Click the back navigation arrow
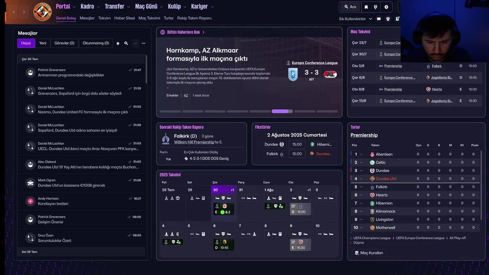The height and width of the screenshot is (275, 489). pyautogui.click(x=14, y=12)
